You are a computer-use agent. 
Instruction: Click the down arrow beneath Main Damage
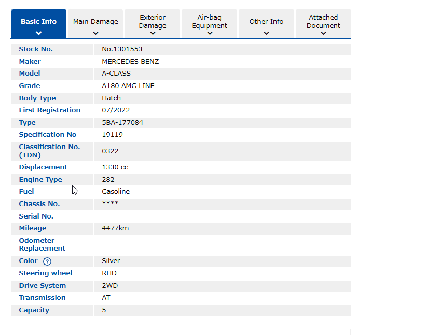(95, 33)
